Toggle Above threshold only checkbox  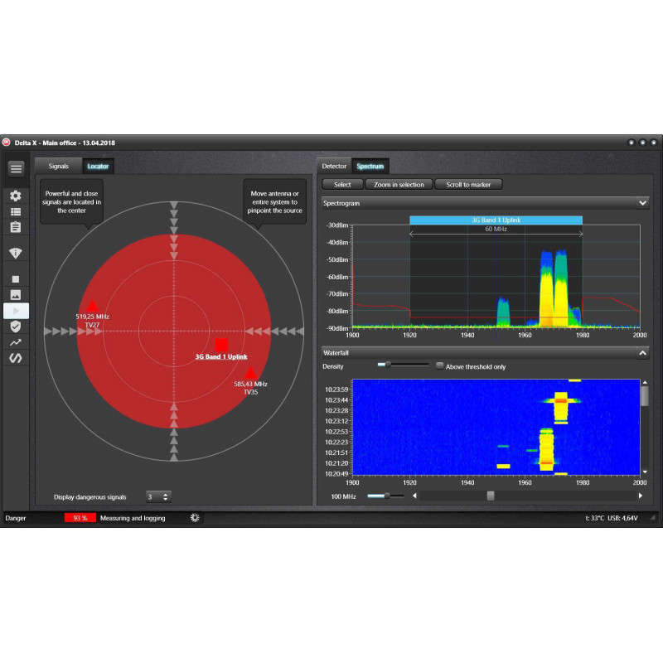(x=440, y=366)
